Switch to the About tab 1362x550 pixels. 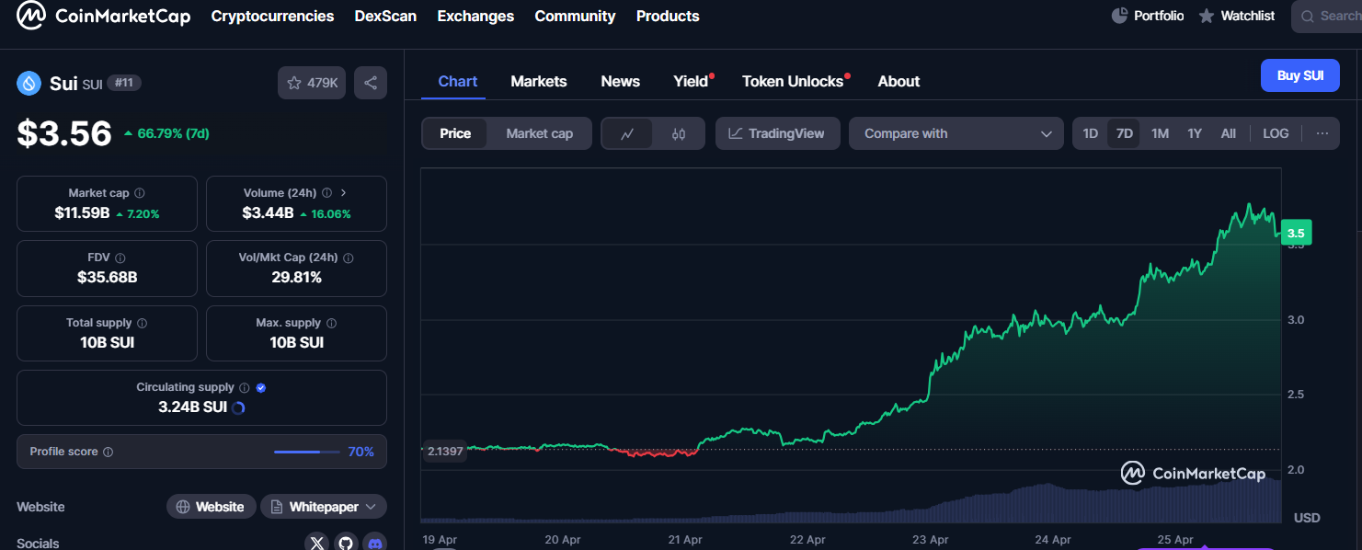(898, 81)
